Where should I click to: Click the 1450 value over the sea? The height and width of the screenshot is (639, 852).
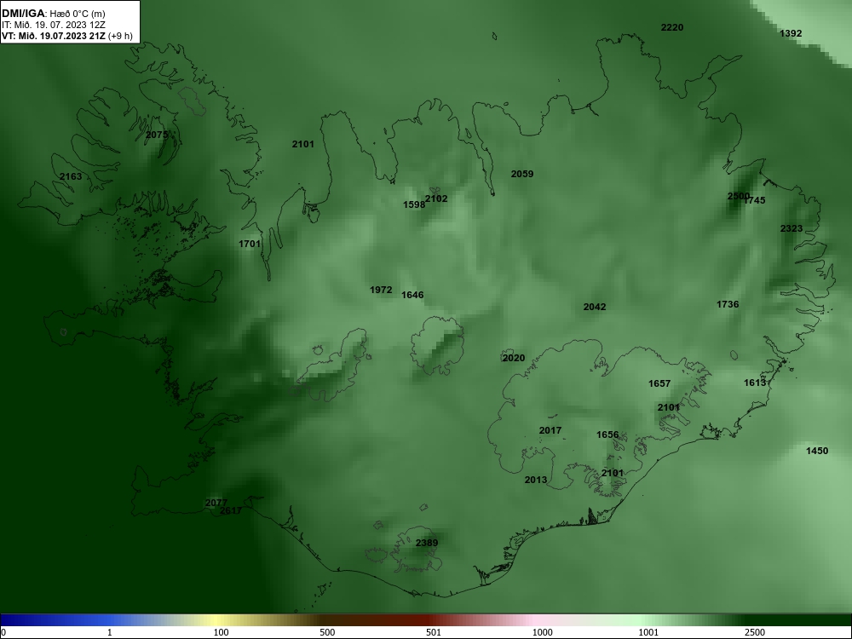coord(817,451)
